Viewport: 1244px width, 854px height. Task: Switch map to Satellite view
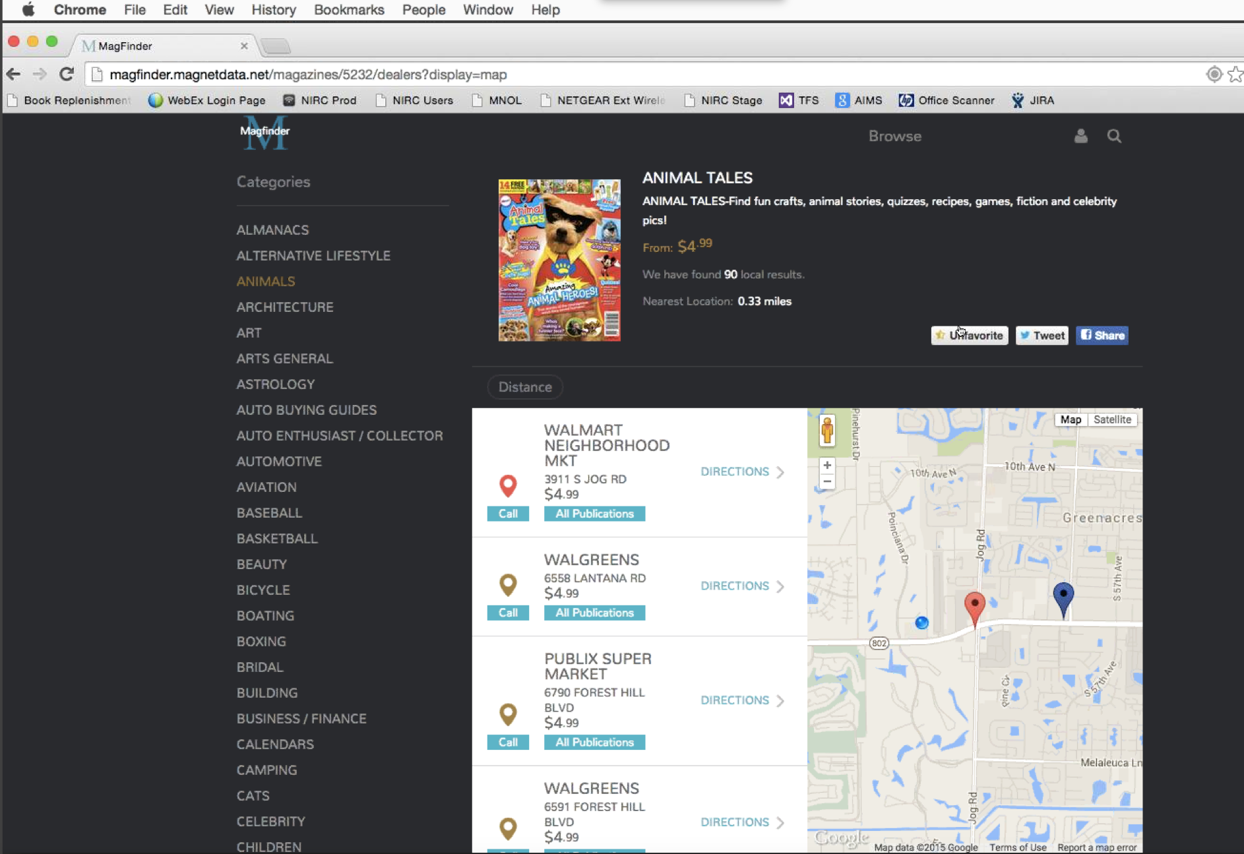point(1112,419)
